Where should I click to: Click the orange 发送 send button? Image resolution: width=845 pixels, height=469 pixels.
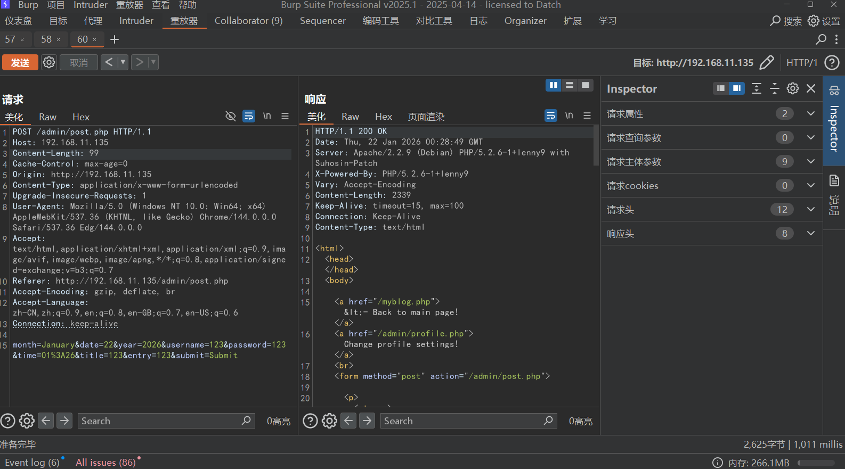click(x=20, y=63)
